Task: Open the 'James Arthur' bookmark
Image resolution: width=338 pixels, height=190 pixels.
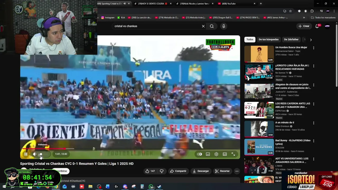Action: pyautogui.click(x=275, y=18)
